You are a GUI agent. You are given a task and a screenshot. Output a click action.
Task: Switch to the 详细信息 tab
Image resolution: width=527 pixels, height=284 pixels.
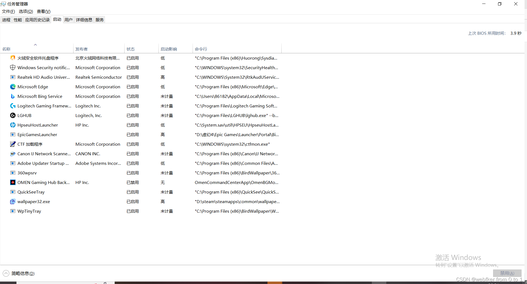pos(84,20)
